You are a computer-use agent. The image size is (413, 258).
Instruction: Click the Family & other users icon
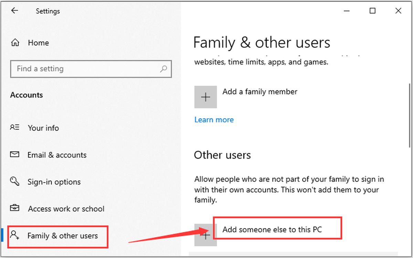coord(15,235)
